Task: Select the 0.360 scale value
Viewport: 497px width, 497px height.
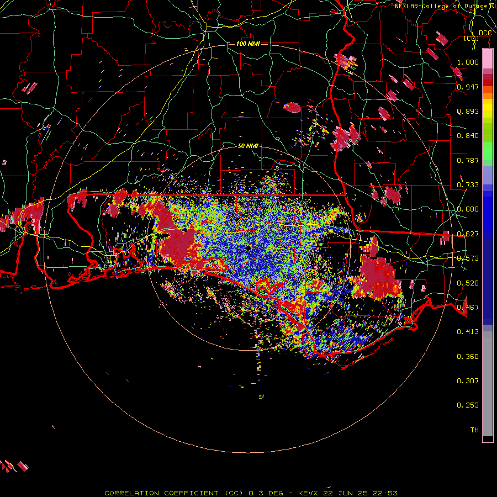Action: pyautogui.click(x=468, y=356)
